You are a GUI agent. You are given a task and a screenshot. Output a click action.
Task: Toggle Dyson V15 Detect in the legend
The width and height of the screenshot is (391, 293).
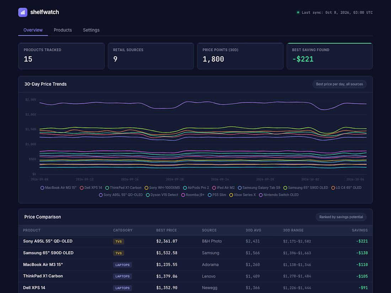(x=162, y=195)
